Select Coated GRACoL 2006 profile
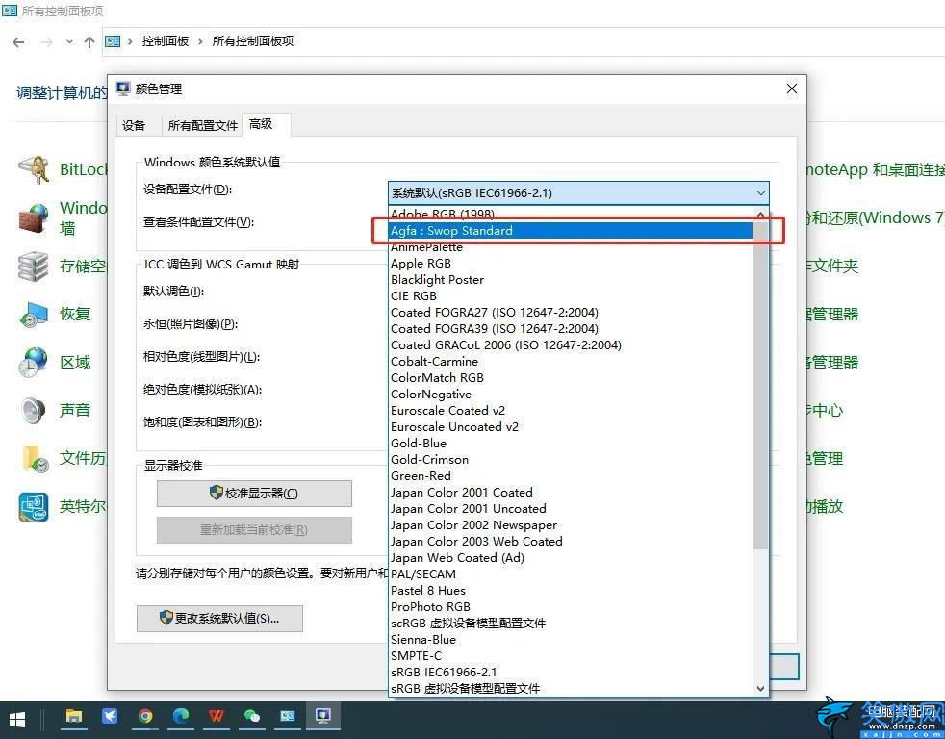This screenshot has width=945, height=739. (572, 344)
